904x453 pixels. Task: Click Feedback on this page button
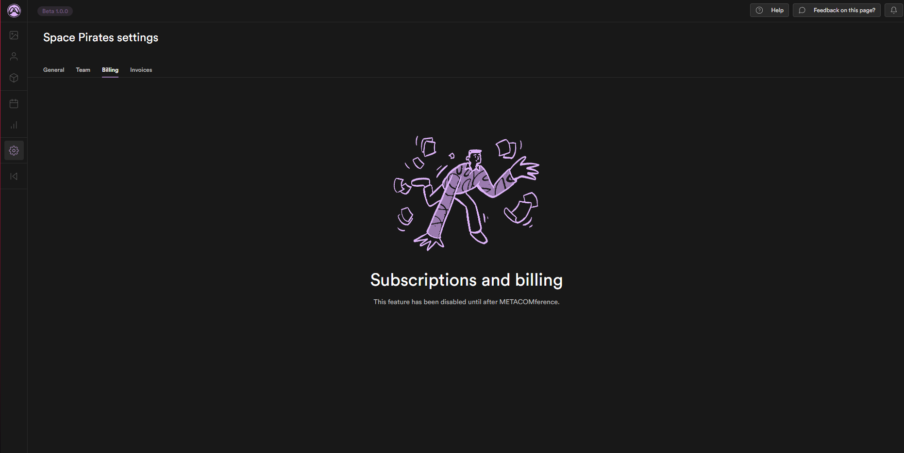click(837, 10)
